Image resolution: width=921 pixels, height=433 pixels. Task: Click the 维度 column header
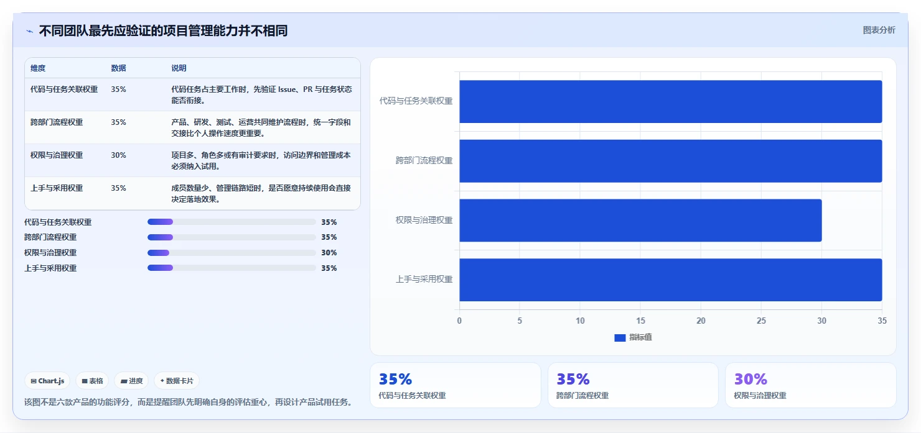(38, 68)
